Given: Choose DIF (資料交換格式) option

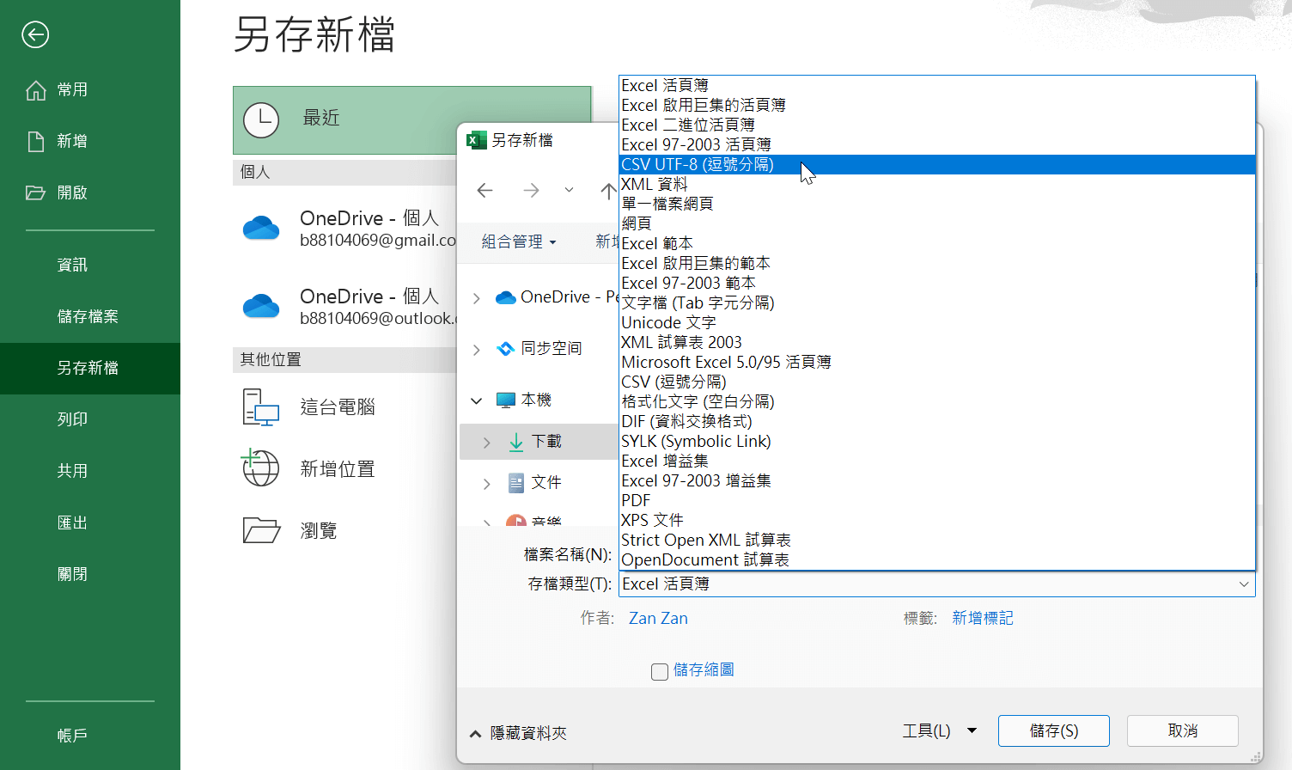Looking at the screenshot, I should (937, 421).
